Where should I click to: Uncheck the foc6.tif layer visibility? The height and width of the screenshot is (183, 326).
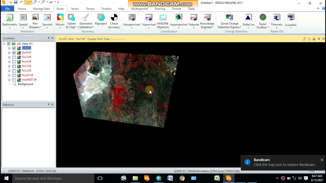(14, 53)
